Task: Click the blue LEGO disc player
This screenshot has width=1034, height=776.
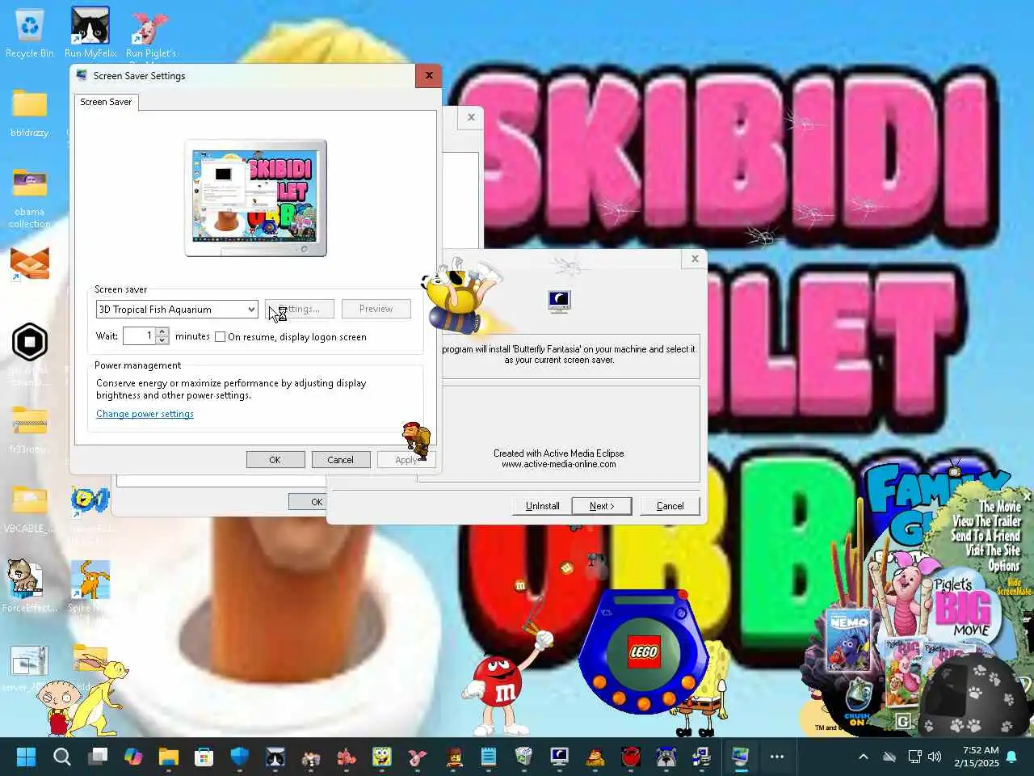Action: coord(644,651)
